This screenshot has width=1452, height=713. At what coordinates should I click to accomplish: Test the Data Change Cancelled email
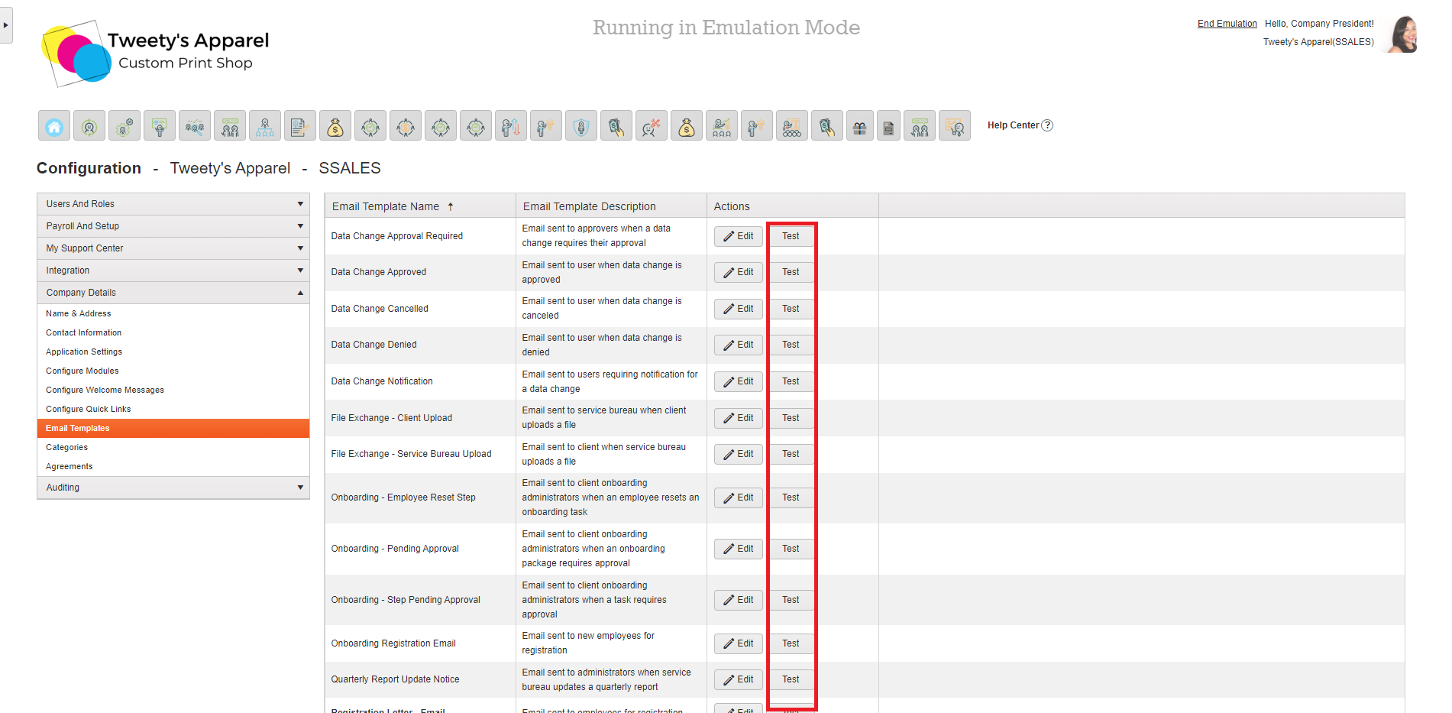click(x=791, y=309)
